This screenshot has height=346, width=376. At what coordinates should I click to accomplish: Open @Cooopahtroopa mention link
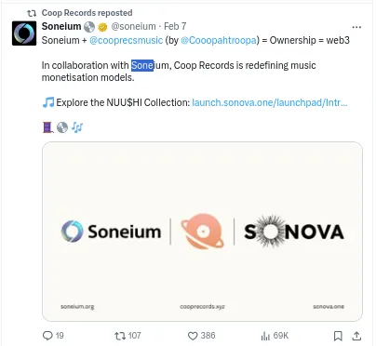(219, 40)
